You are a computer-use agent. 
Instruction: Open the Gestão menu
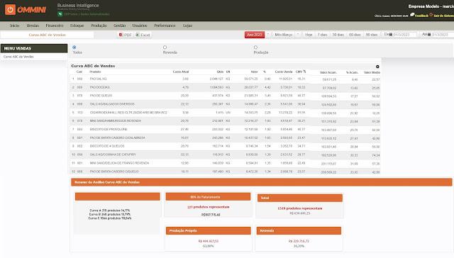(120, 26)
